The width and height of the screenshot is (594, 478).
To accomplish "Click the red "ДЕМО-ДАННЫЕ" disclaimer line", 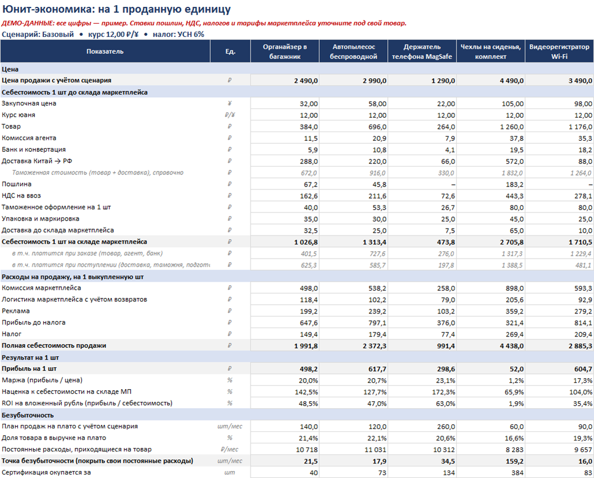I will tap(204, 23).
